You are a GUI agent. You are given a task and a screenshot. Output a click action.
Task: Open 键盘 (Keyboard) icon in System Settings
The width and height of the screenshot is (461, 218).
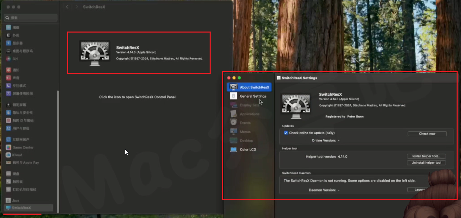(x=8, y=174)
